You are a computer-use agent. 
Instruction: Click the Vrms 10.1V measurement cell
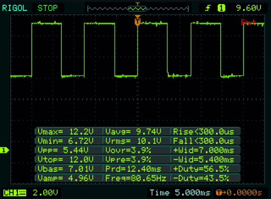pos(137,141)
